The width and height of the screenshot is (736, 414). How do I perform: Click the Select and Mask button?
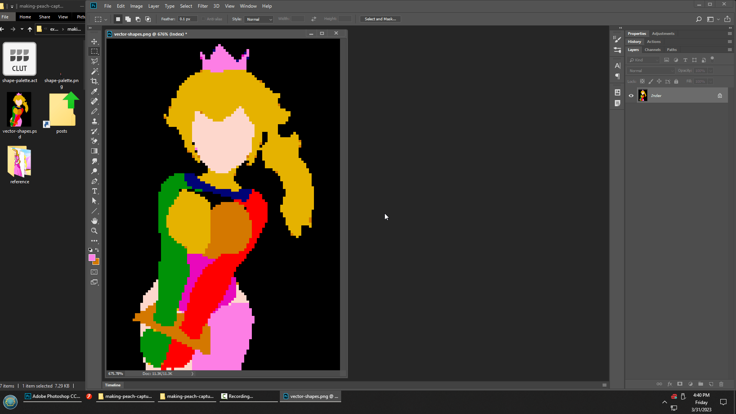coord(380,19)
